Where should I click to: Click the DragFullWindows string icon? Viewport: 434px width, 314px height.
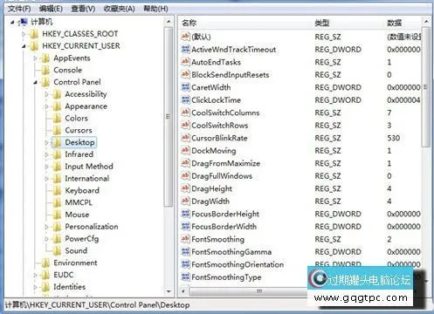click(x=185, y=175)
